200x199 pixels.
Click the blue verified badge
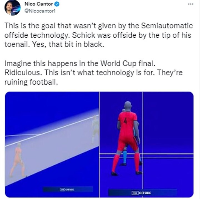click(57, 4)
